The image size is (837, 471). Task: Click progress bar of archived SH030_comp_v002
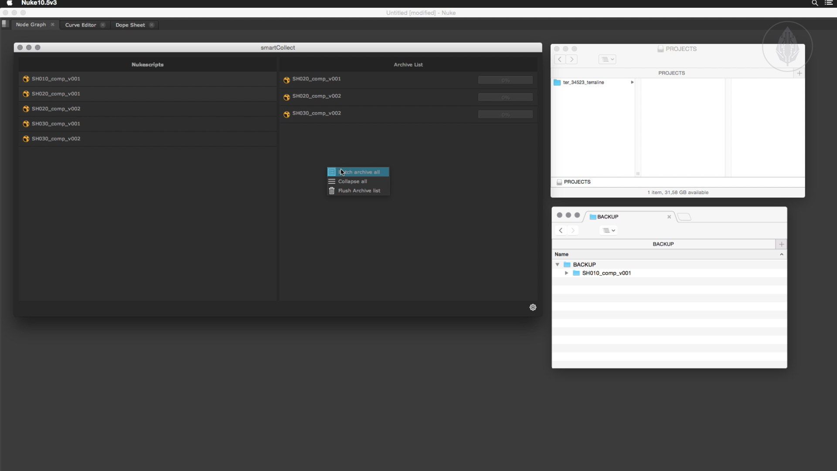506,115
